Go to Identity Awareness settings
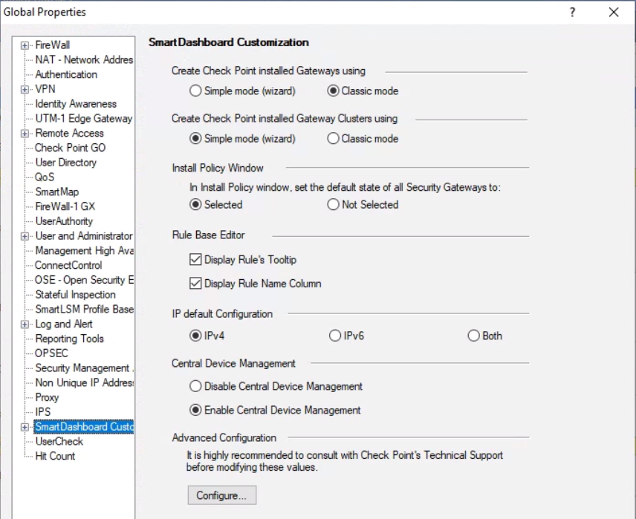Viewport: 636px width, 519px height. pyautogui.click(x=76, y=104)
